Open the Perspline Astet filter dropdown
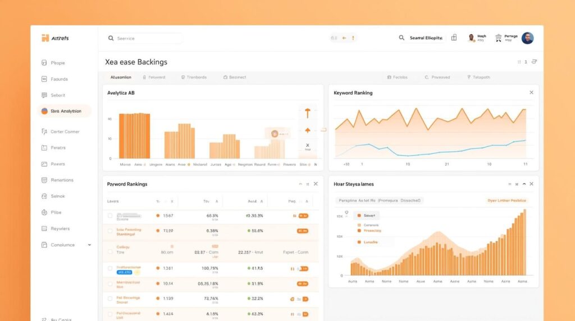This screenshot has width=575, height=321. coord(379,200)
